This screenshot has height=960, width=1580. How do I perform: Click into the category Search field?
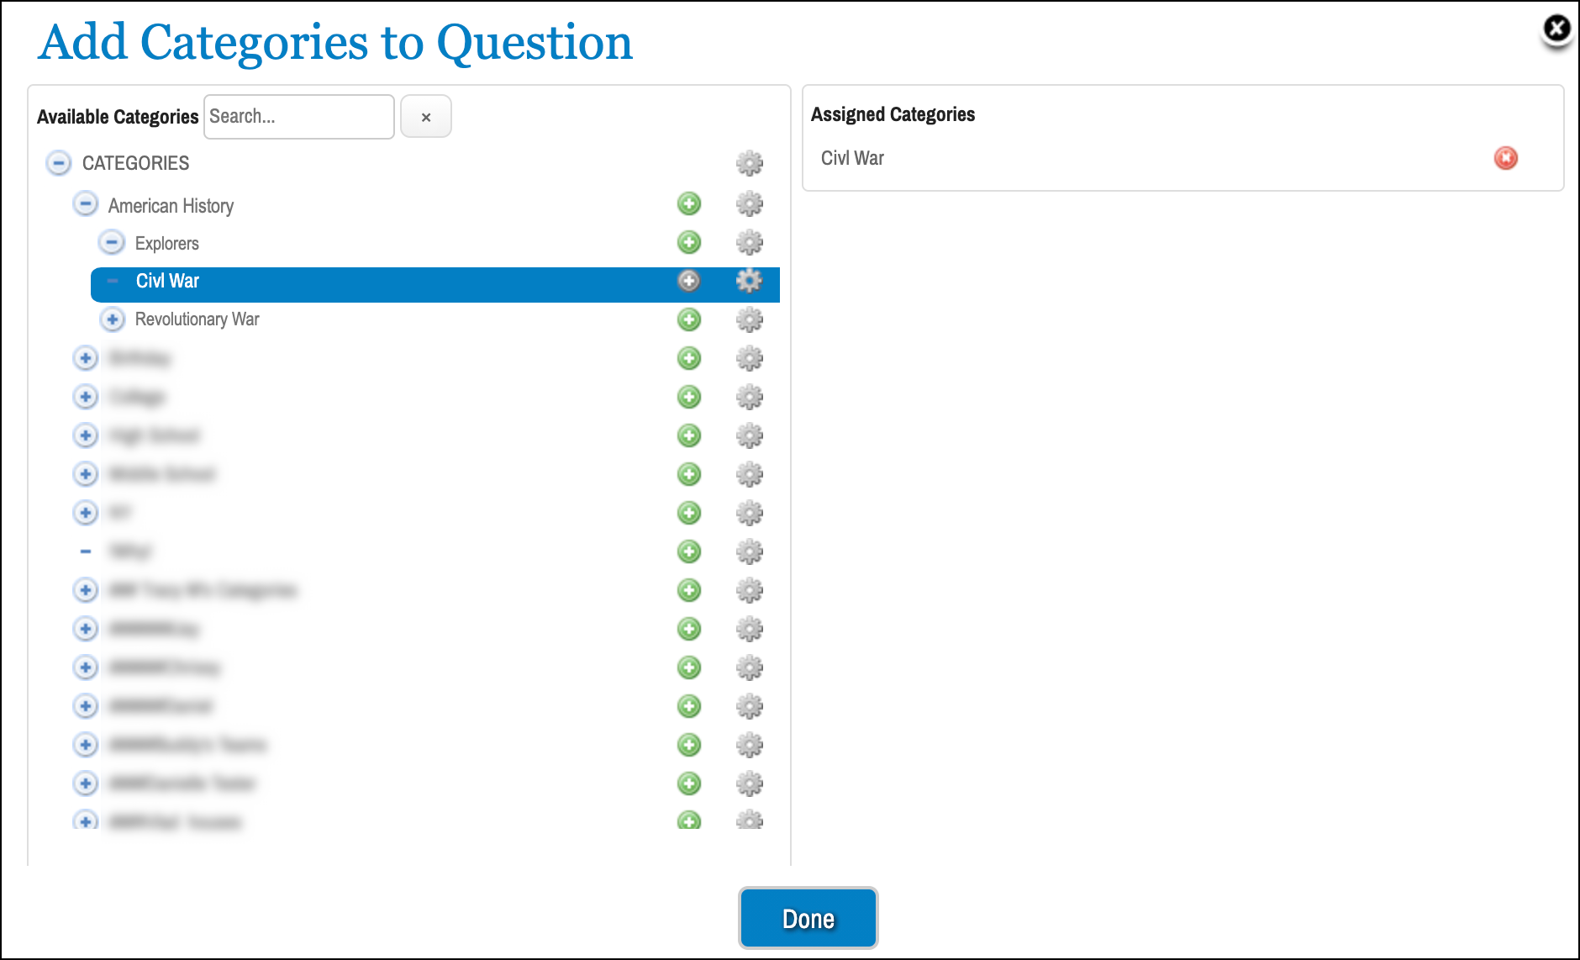tap(298, 117)
